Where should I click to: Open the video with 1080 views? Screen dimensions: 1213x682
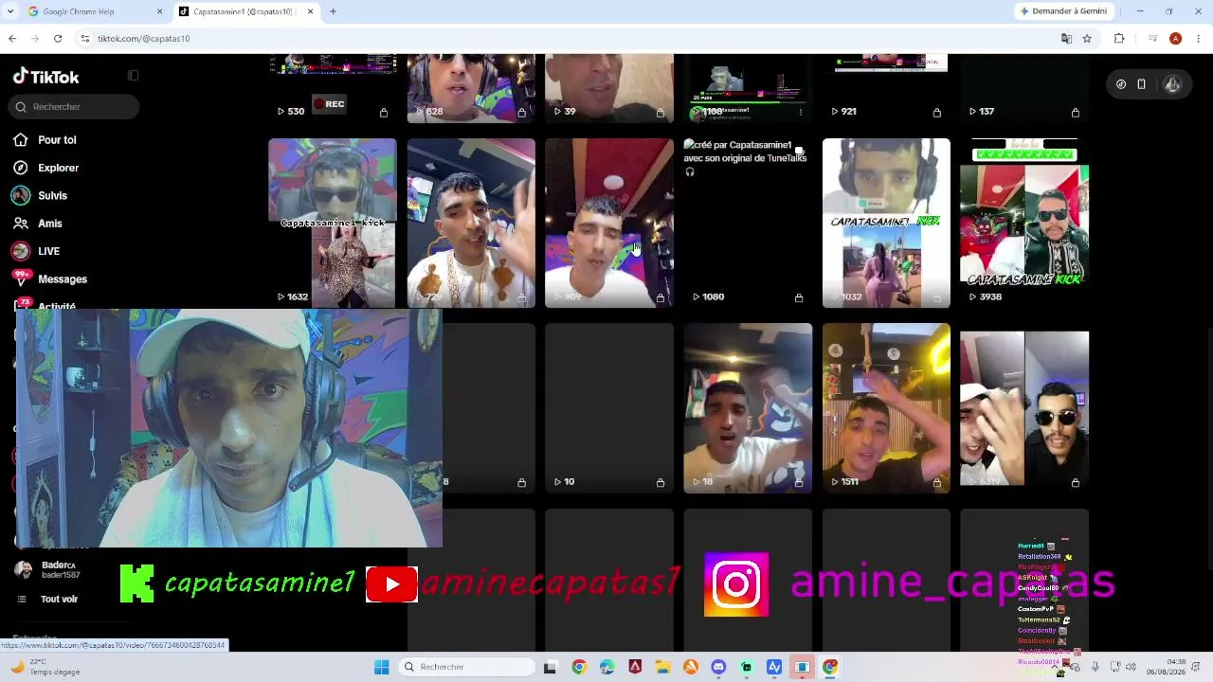pyautogui.click(x=748, y=224)
